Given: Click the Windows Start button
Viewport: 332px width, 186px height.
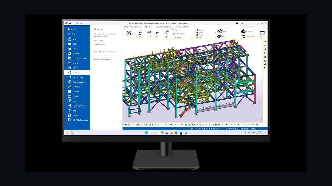Looking at the screenshot, I should (146, 133).
